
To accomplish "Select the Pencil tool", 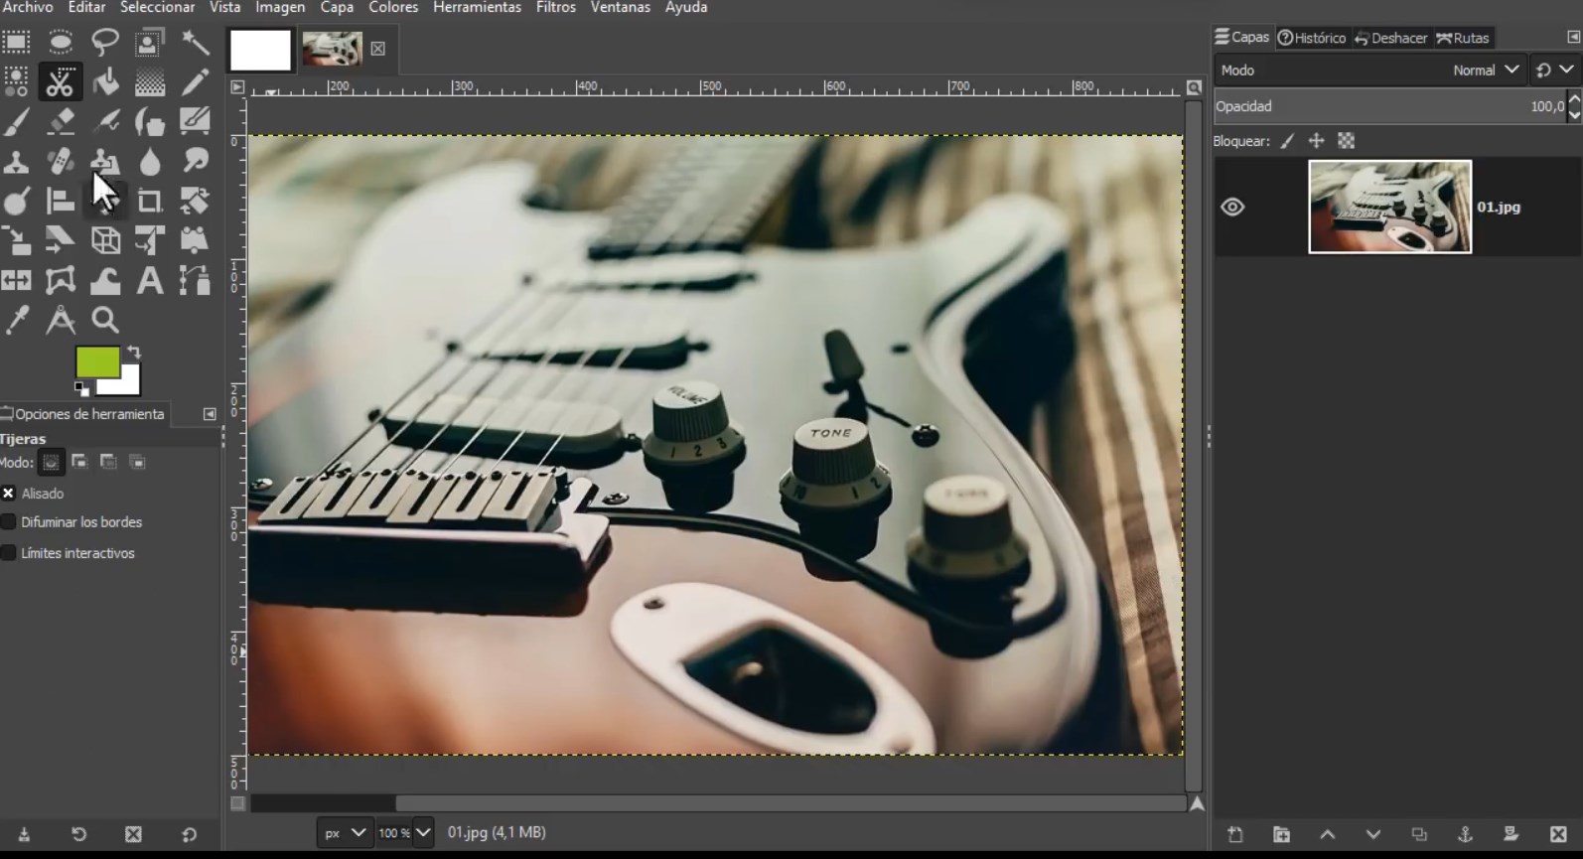I will 195,81.
